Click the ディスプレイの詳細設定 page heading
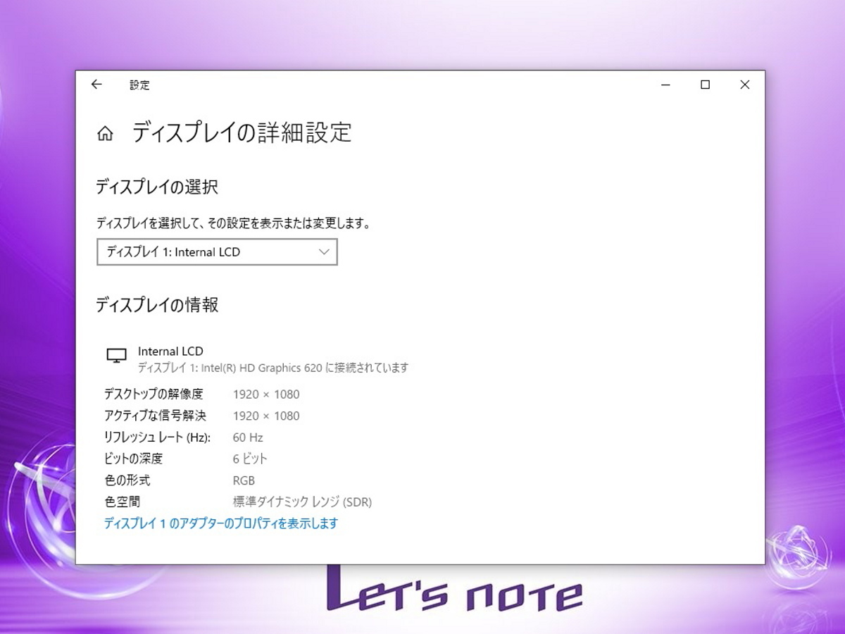Screen dimensions: 845x634 click(x=242, y=132)
